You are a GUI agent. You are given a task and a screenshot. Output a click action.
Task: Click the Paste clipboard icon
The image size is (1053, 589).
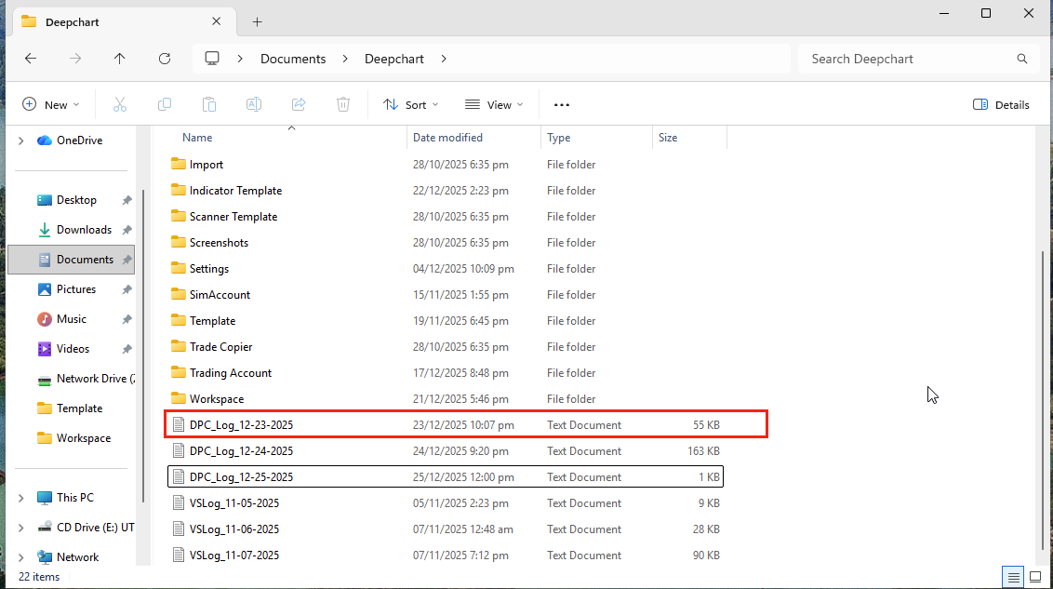pos(209,105)
